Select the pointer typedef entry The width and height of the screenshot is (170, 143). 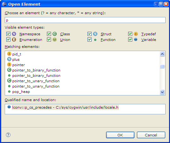point(19,65)
